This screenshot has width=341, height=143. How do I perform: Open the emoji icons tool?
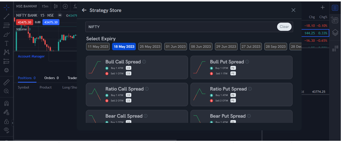tap(7, 70)
